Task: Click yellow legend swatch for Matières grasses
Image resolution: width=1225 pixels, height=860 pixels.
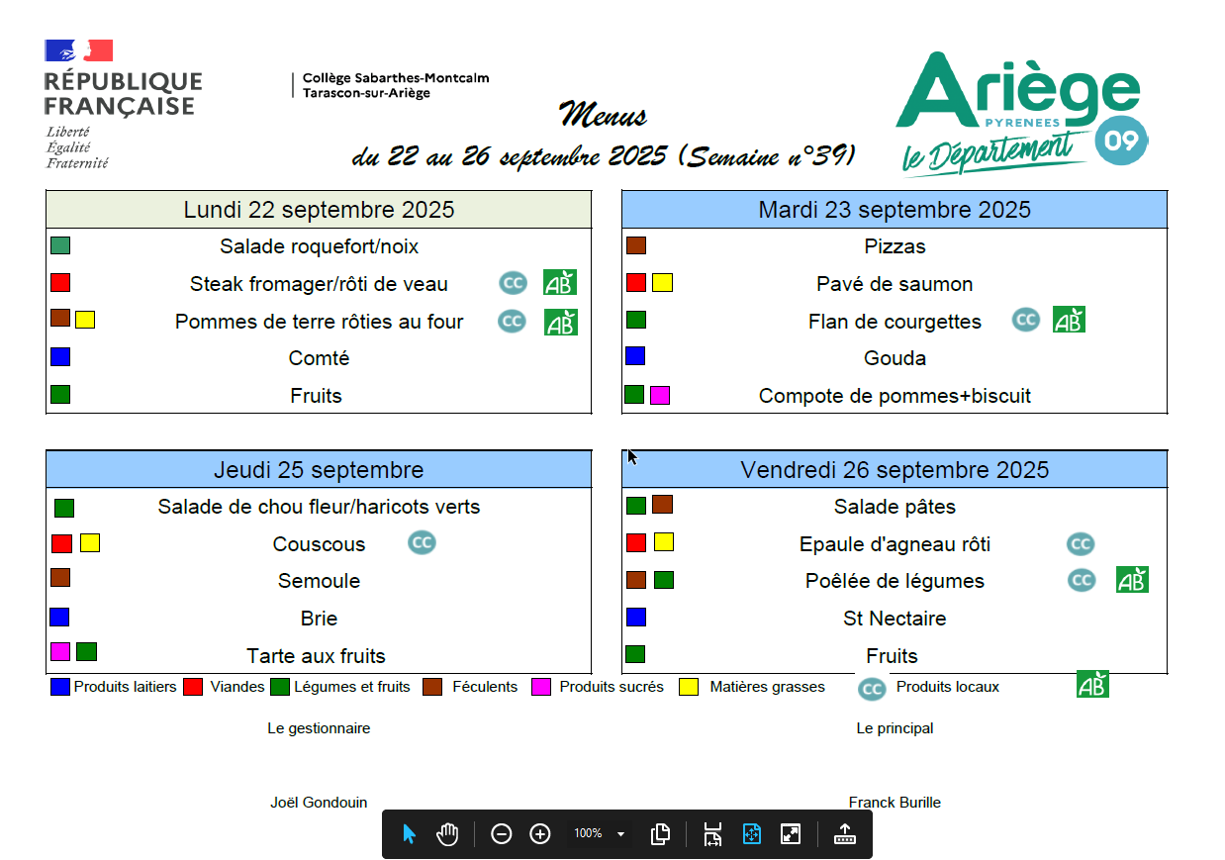Action: [x=689, y=687]
